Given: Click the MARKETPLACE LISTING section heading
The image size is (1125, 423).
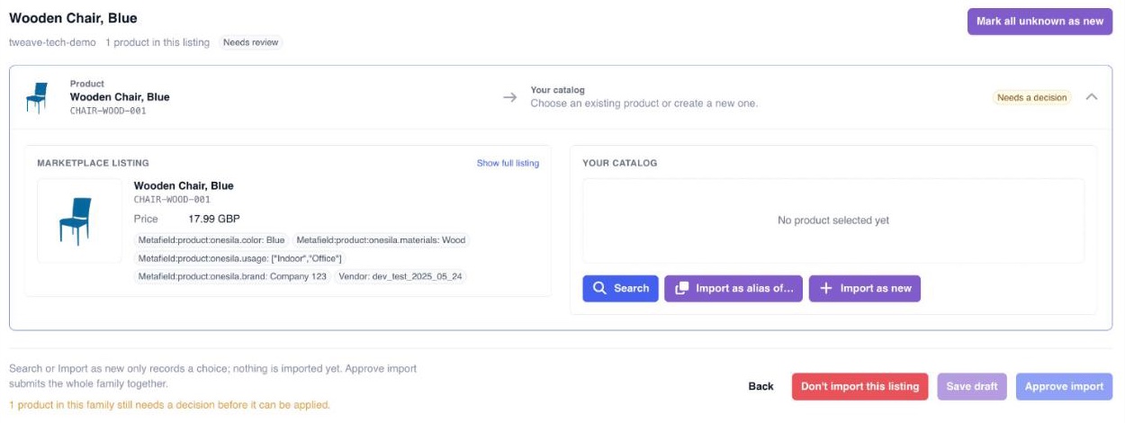Looking at the screenshot, I should pos(93,164).
